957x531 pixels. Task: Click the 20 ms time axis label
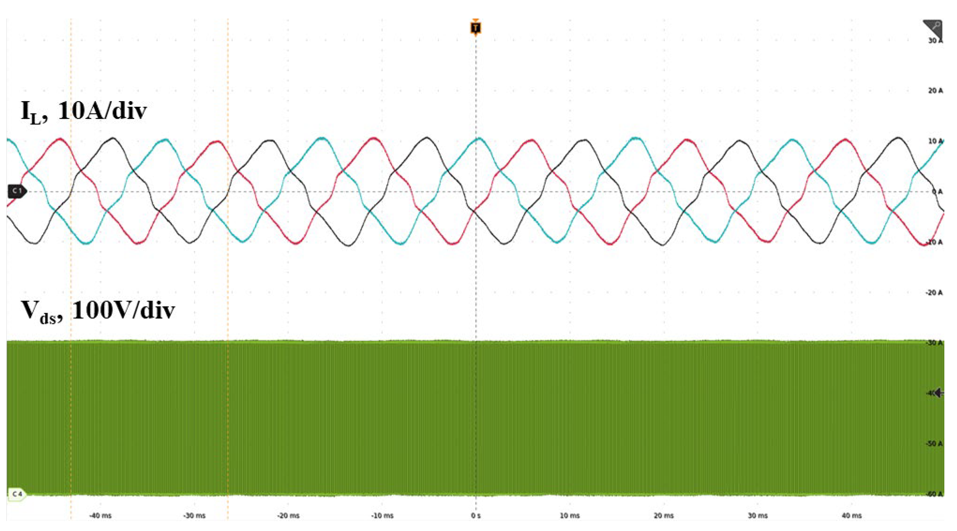pos(664,516)
